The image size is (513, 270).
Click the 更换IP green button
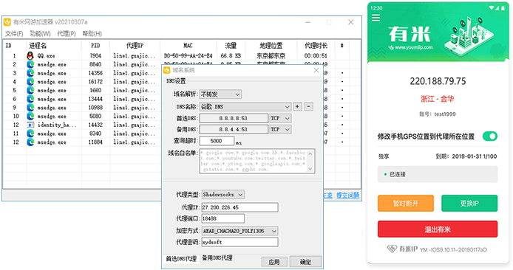pyautogui.click(x=469, y=204)
